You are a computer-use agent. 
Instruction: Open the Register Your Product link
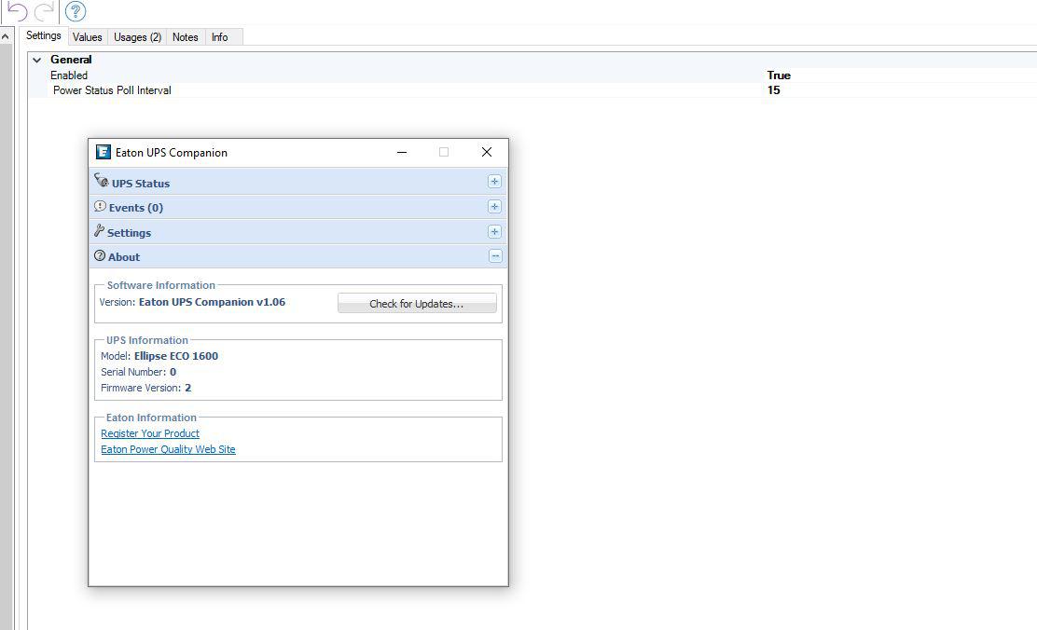(150, 433)
